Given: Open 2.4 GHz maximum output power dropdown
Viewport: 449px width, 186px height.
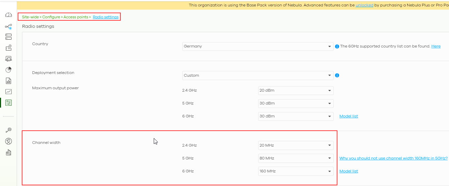Looking at the screenshot, I should point(295,91).
